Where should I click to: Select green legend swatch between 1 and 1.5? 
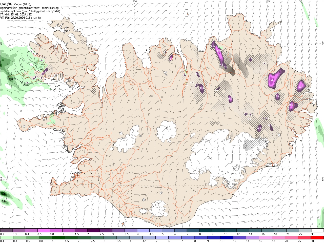tap(58, 237)
